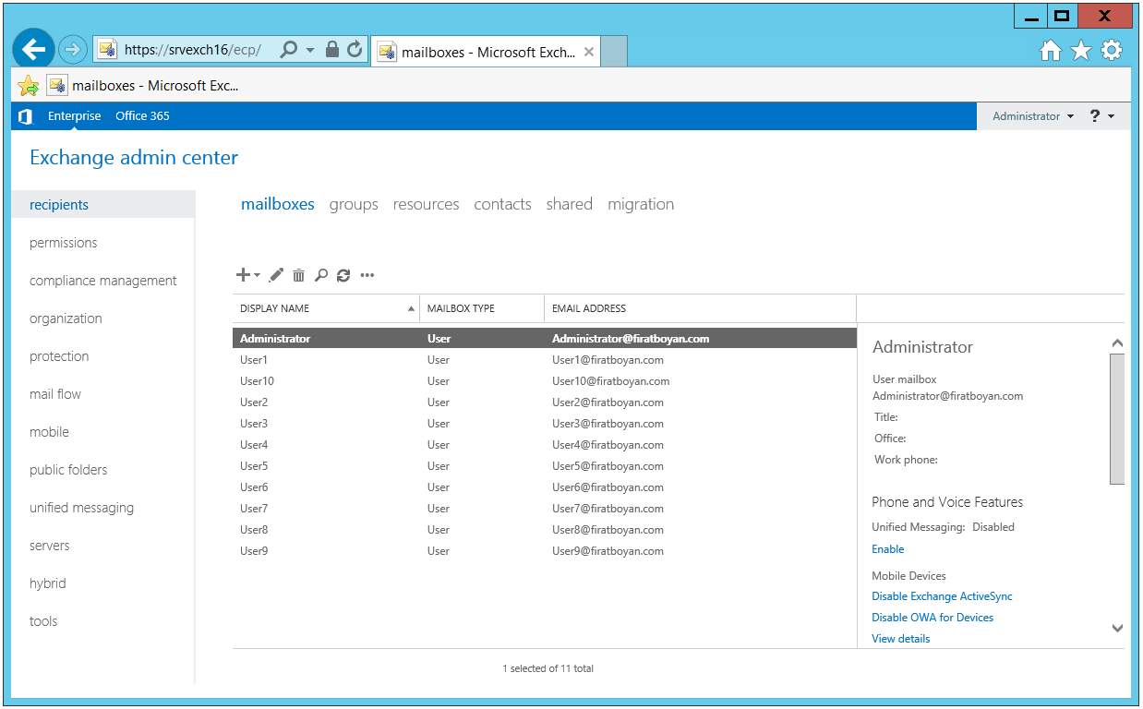Image resolution: width=1143 pixels, height=709 pixels.
Task: Click the browser back arrow button
Action: pyautogui.click(x=34, y=49)
